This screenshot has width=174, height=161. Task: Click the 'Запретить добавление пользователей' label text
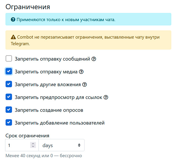(59, 123)
